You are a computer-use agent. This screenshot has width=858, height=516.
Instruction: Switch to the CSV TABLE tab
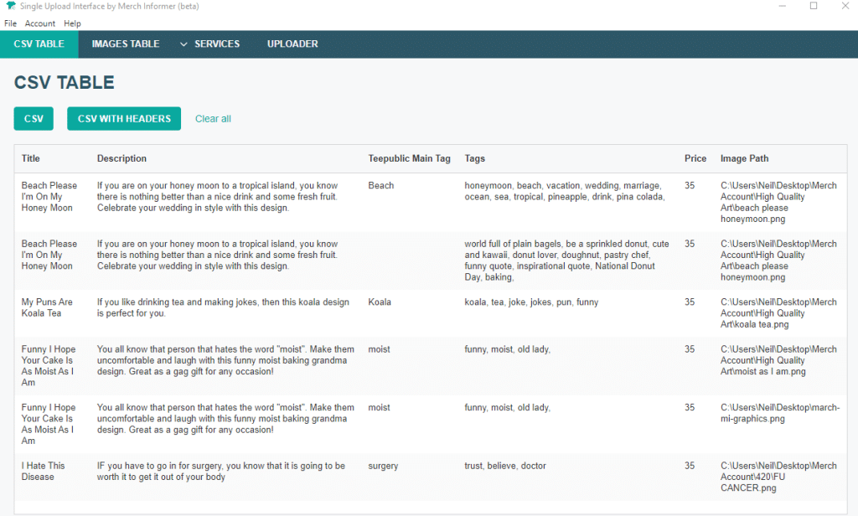pyautogui.click(x=39, y=44)
